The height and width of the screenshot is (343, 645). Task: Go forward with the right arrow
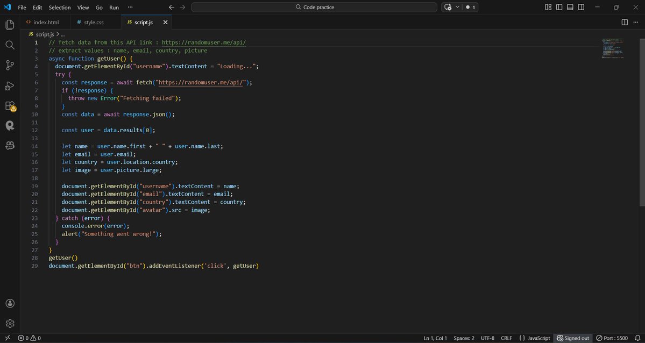point(183,8)
